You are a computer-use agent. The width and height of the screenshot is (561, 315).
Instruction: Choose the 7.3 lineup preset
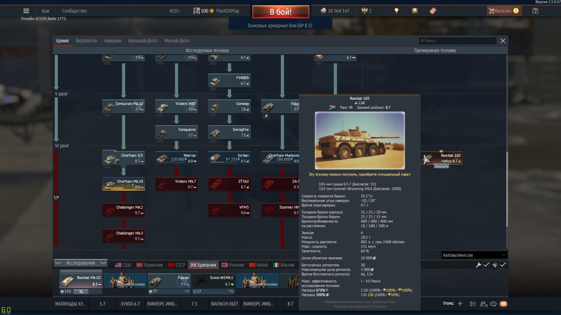click(x=194, y=304)
